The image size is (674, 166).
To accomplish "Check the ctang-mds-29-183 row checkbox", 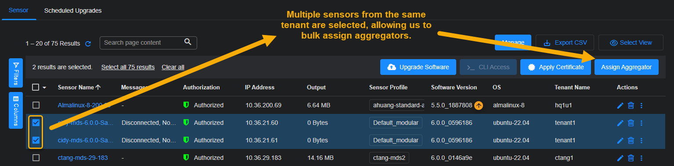I will click(36, 158).
